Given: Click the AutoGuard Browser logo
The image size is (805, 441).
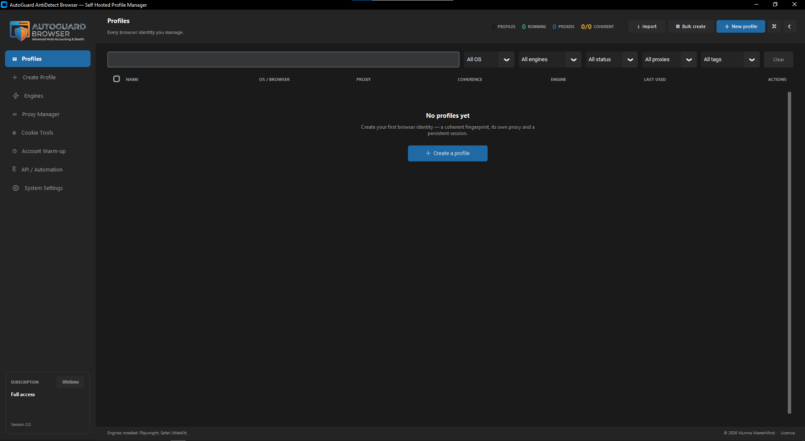Looking at the screenshot, I should [47, 31].
